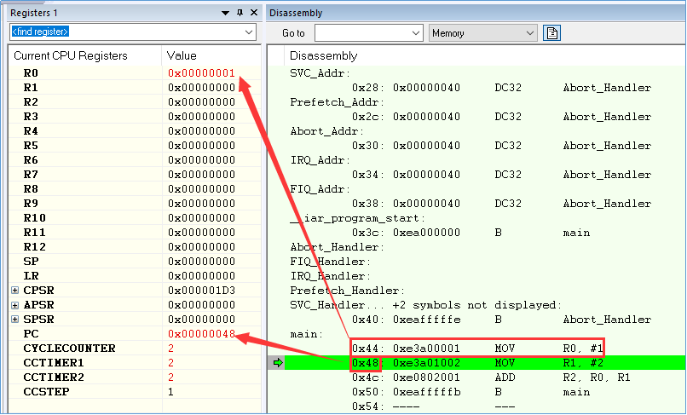Select register R2 row

(135, 101)
